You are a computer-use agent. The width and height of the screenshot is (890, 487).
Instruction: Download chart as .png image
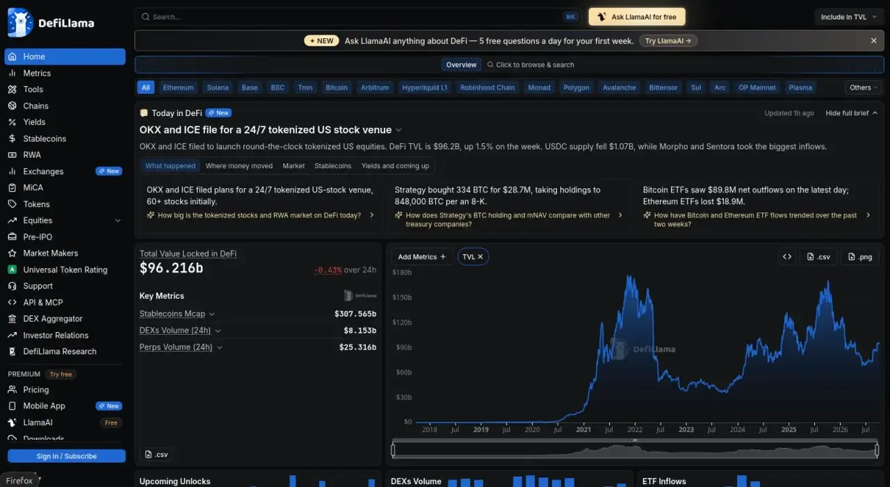(x=860, y=256)
